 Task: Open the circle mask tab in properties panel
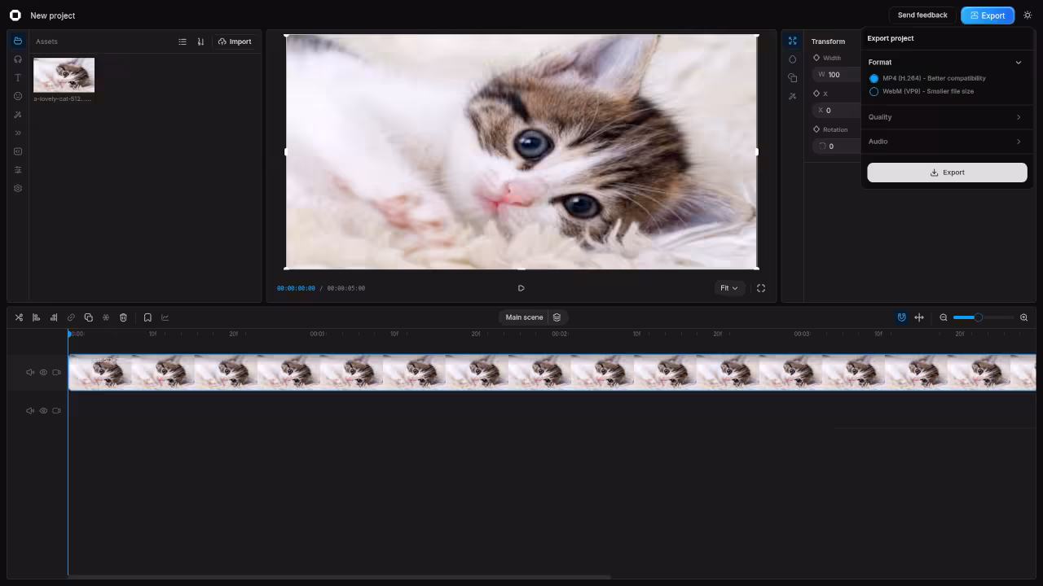click(792, 59)
